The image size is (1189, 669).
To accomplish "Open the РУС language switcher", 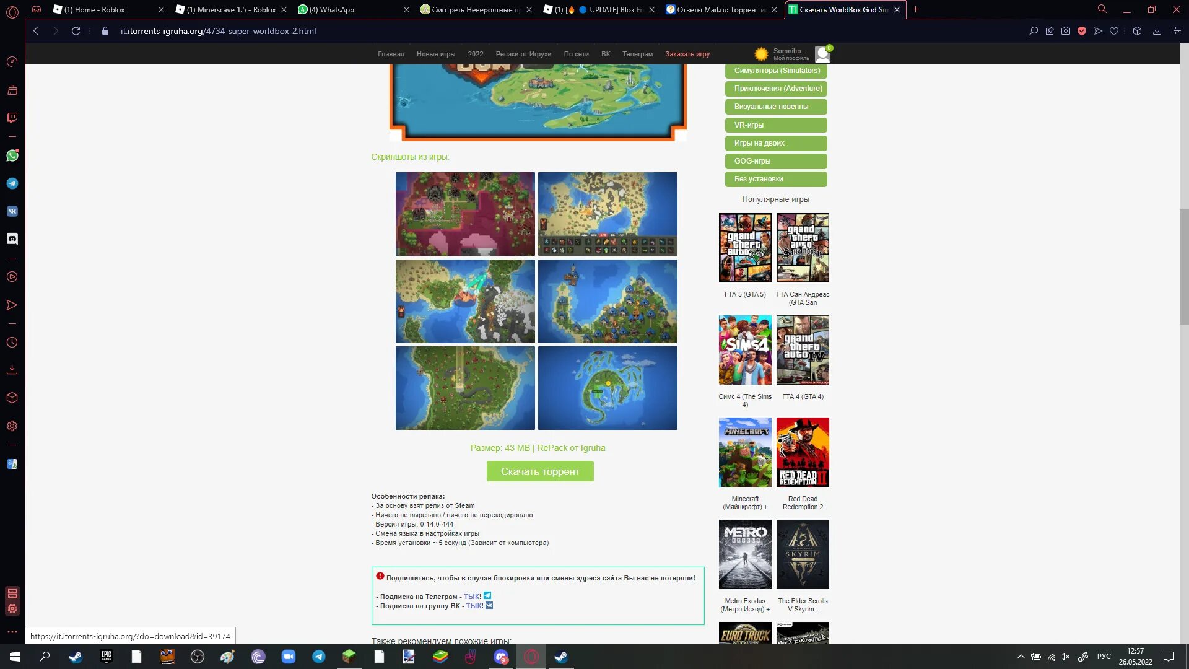I will 1104,657.
